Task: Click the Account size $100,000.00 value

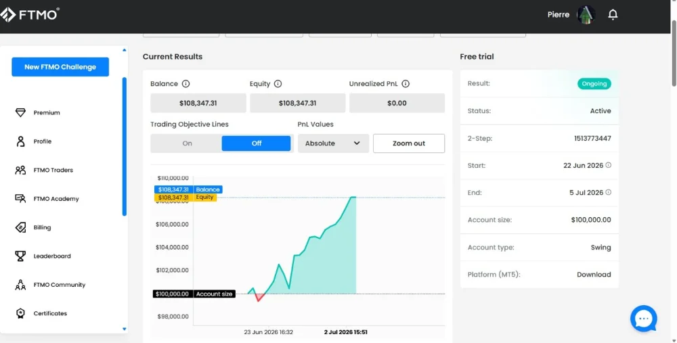Action: point(590,220)
